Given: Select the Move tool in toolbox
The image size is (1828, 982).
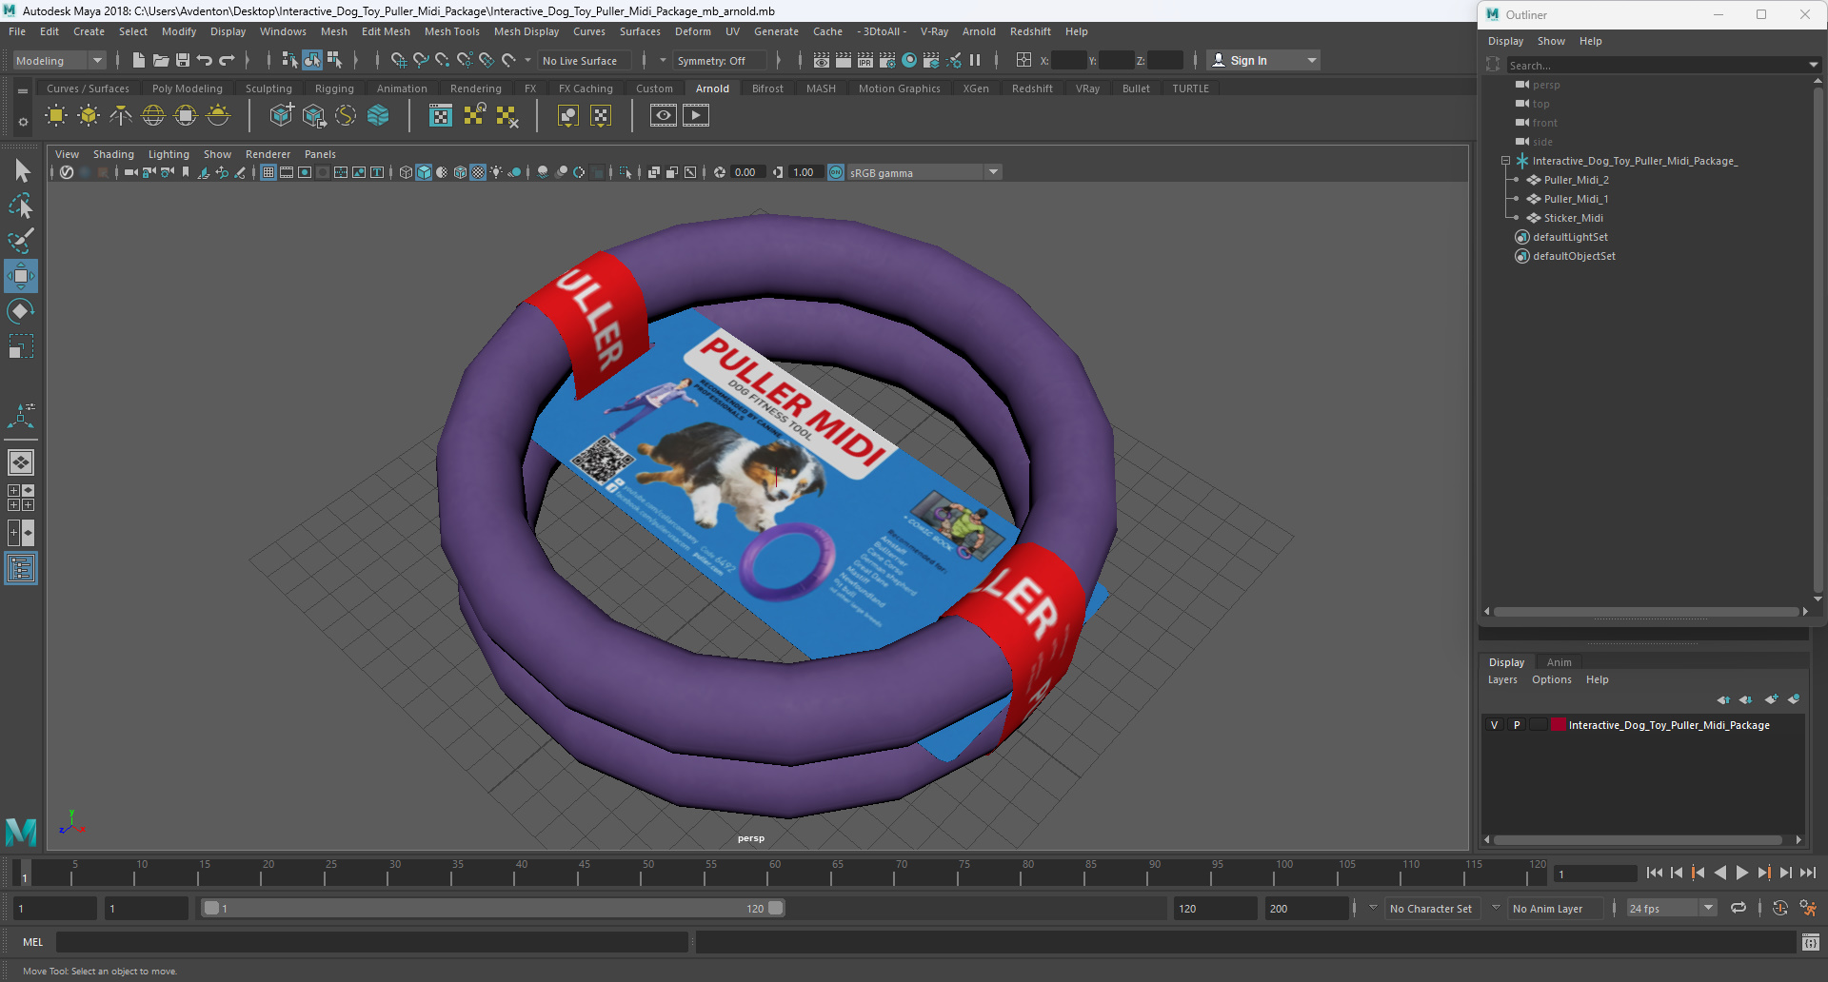Looking at the screenshot, I should pyautogui.click(x=21, y=276).
